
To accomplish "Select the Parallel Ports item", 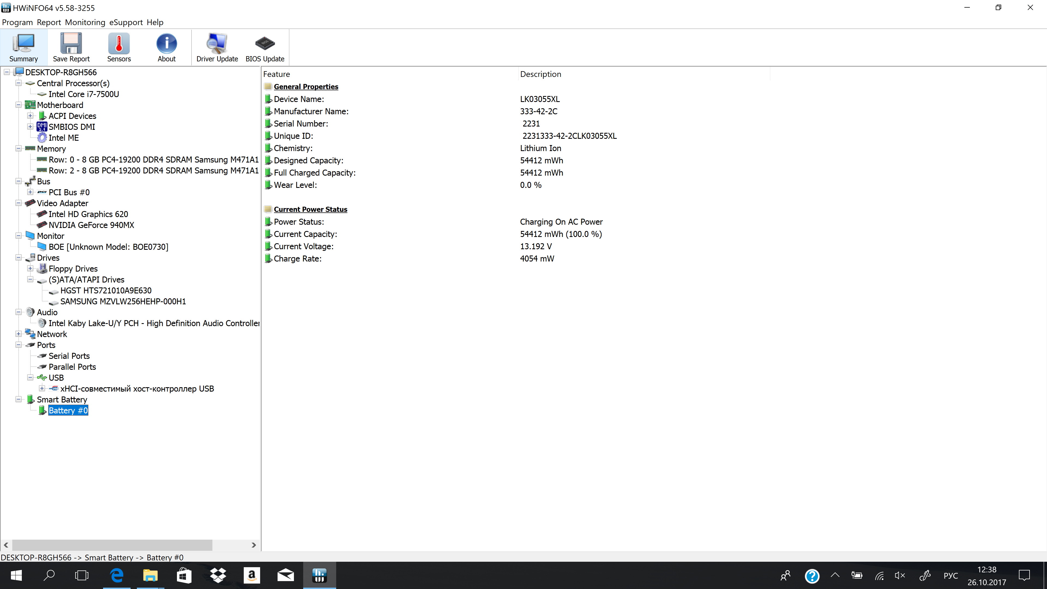I will (x=72, y=367).
